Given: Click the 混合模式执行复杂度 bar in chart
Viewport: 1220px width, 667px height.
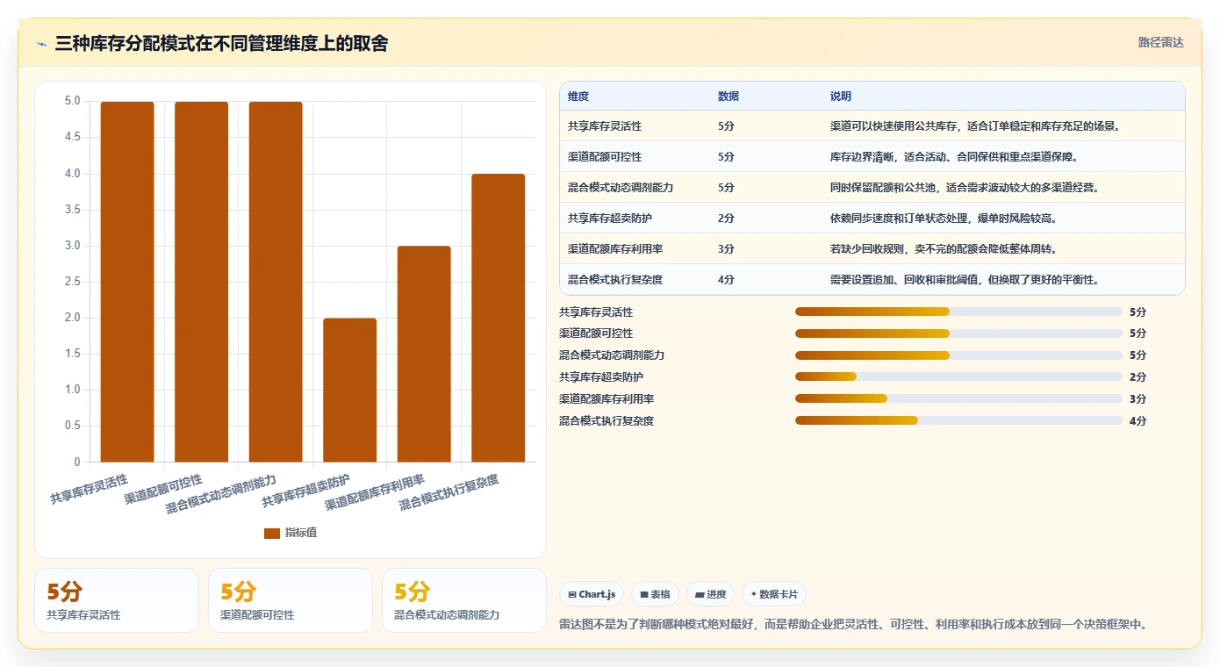Looking at the screenshot, I should pos(498,318).
